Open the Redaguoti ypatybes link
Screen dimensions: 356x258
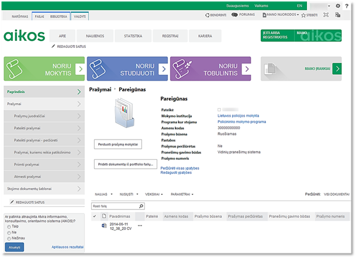tap(176, 173)
